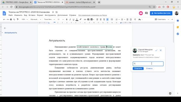181x102 pixels.
Task: Jump to Актуальность in the outline
Action: click(11, 33)
